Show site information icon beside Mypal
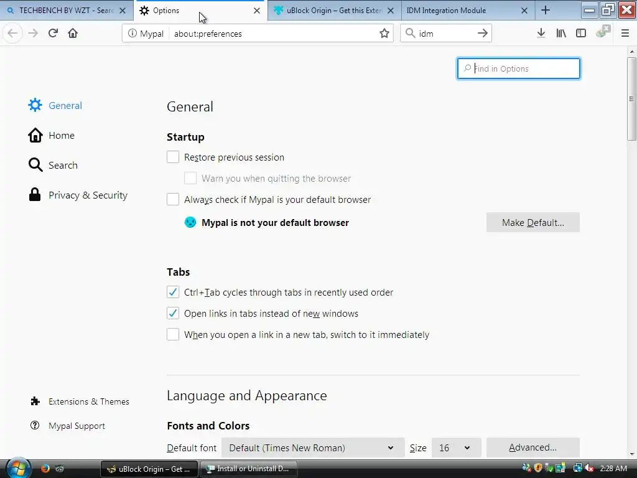 click(x=132, y=34)
